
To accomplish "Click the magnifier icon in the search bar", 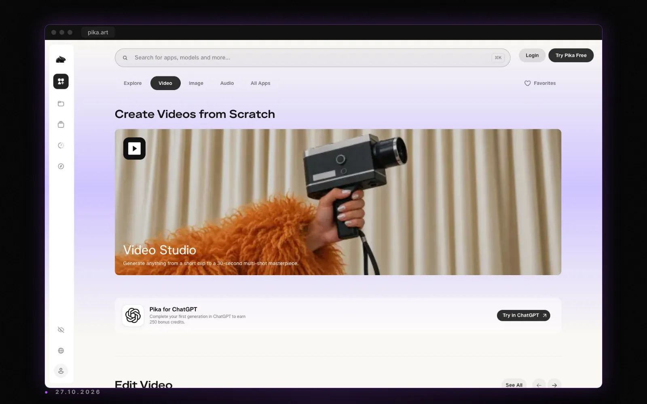I will tap(125, 58).
